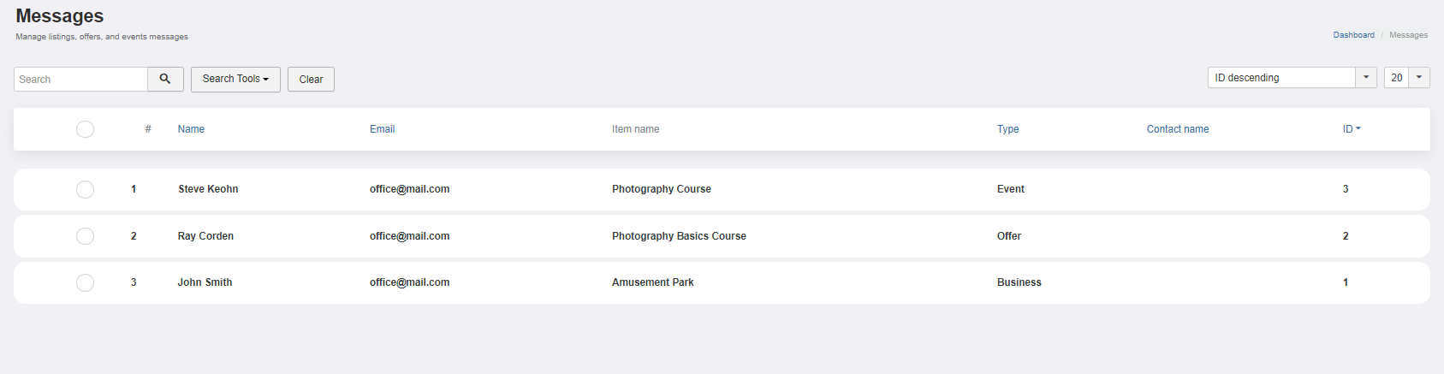Open the John Smith message
Screen dimensions: 1444x374
pos(205,282)
